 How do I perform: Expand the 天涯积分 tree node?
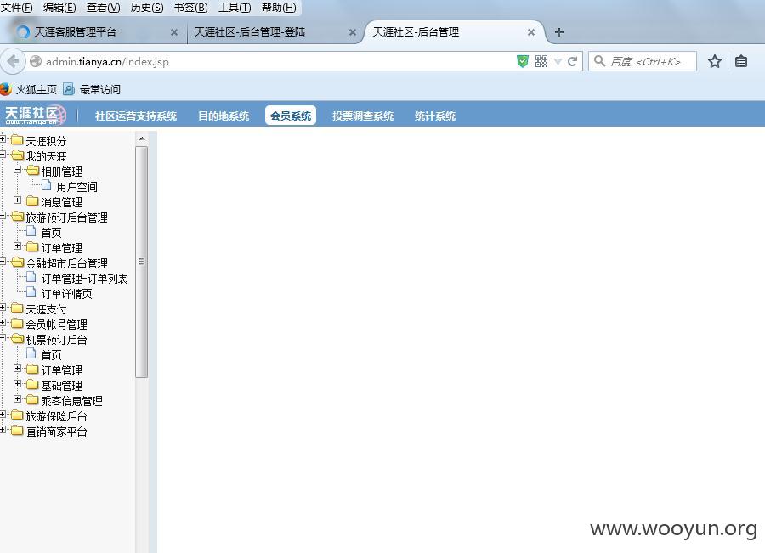point(3,139)
